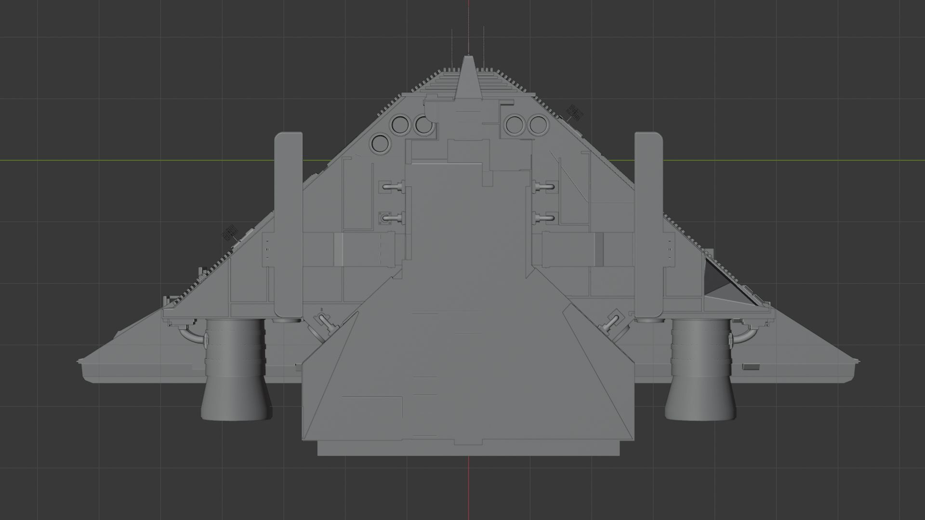Select the pointed spike at model top
925x520 pixels.
tap(467, 77)
